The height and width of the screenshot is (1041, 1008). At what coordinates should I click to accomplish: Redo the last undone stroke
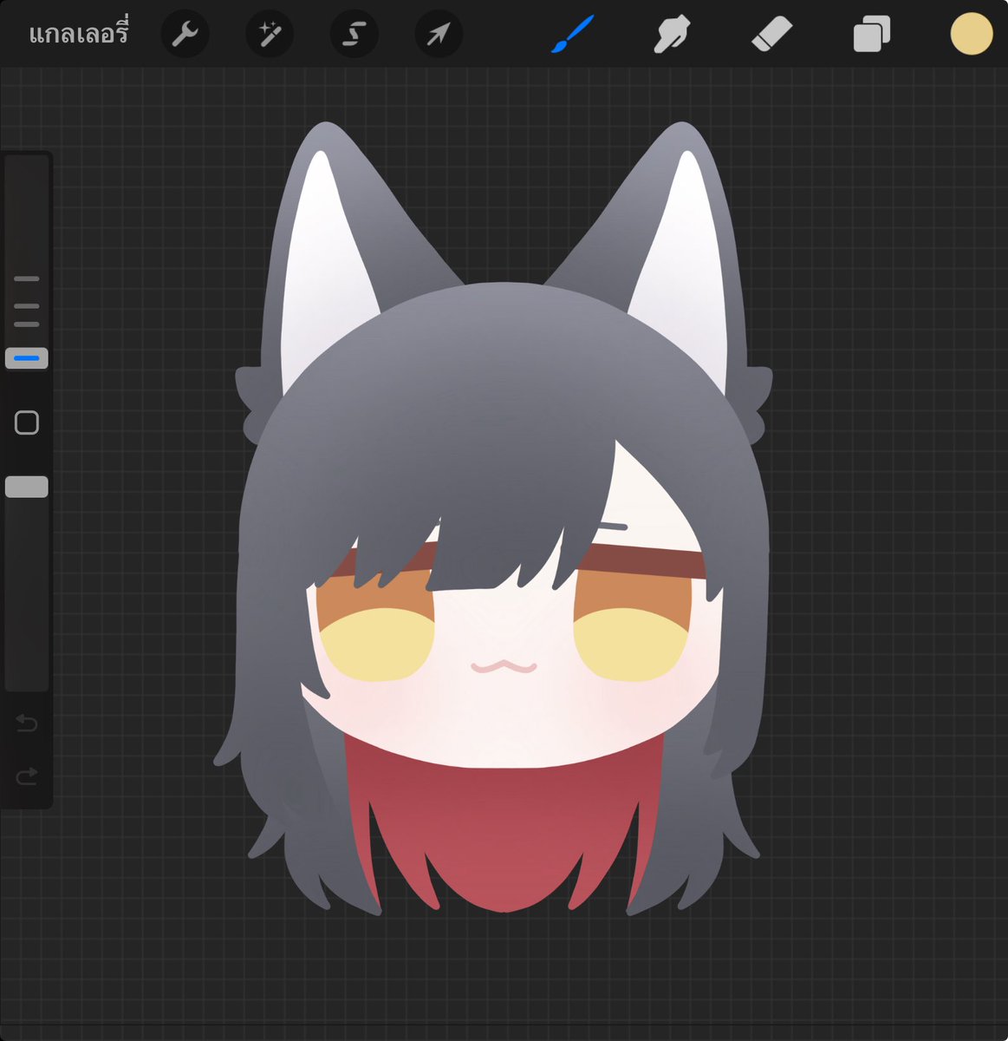pyautogui.click(x=27, y=776)
